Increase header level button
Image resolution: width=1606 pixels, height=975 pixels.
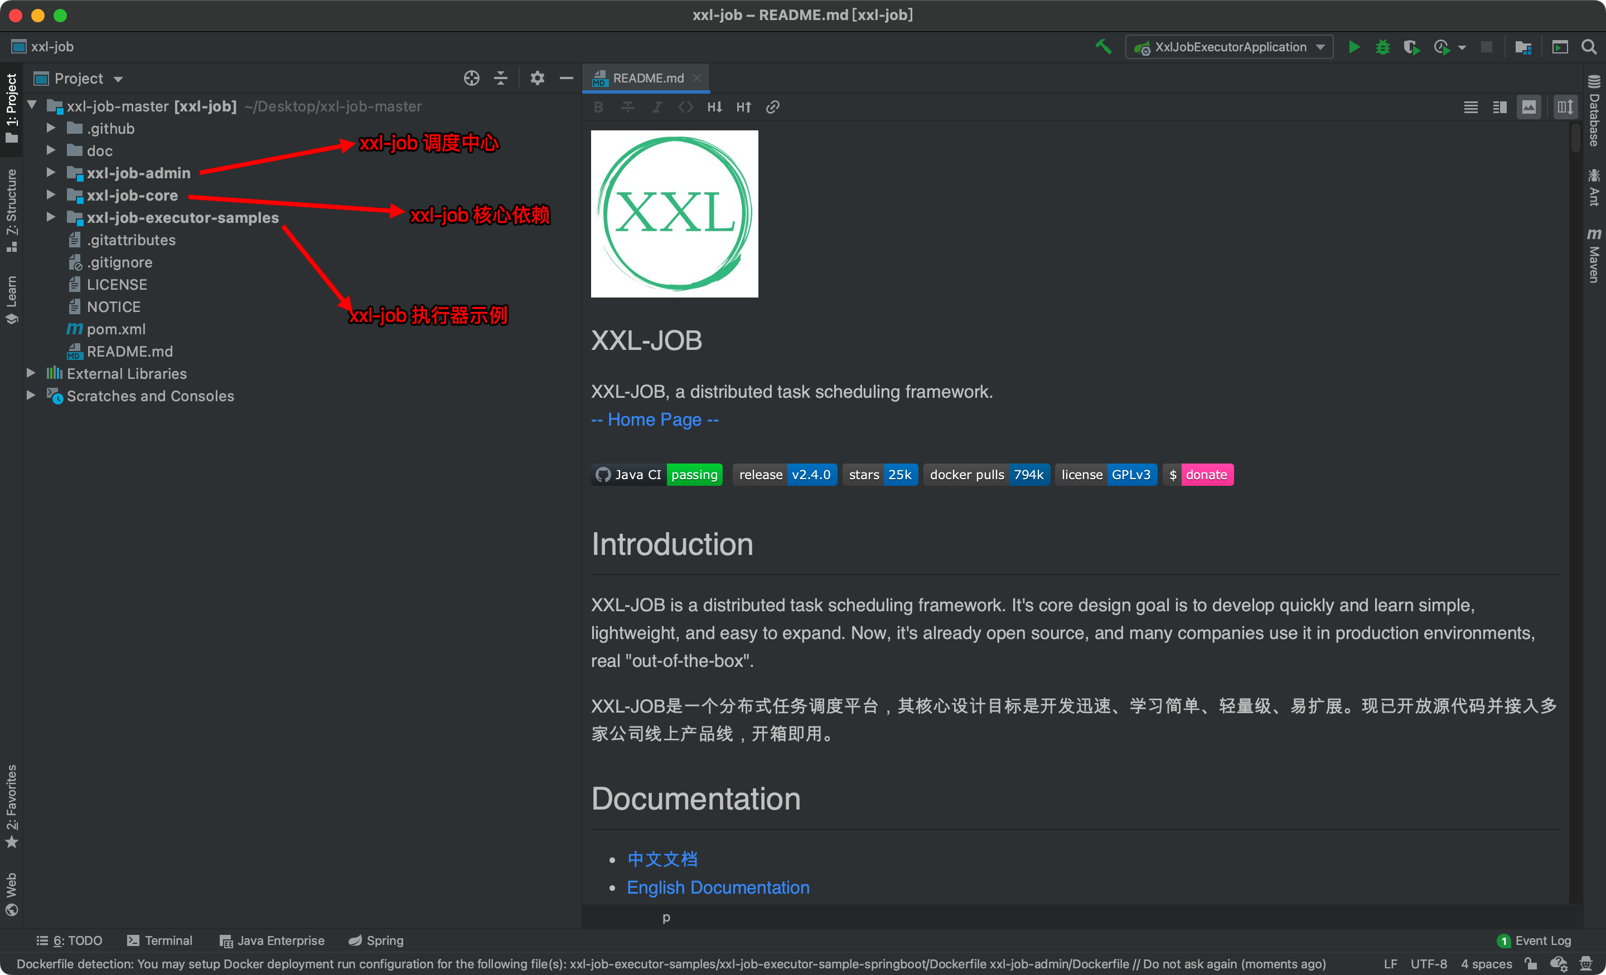click(x=744, y=107)
